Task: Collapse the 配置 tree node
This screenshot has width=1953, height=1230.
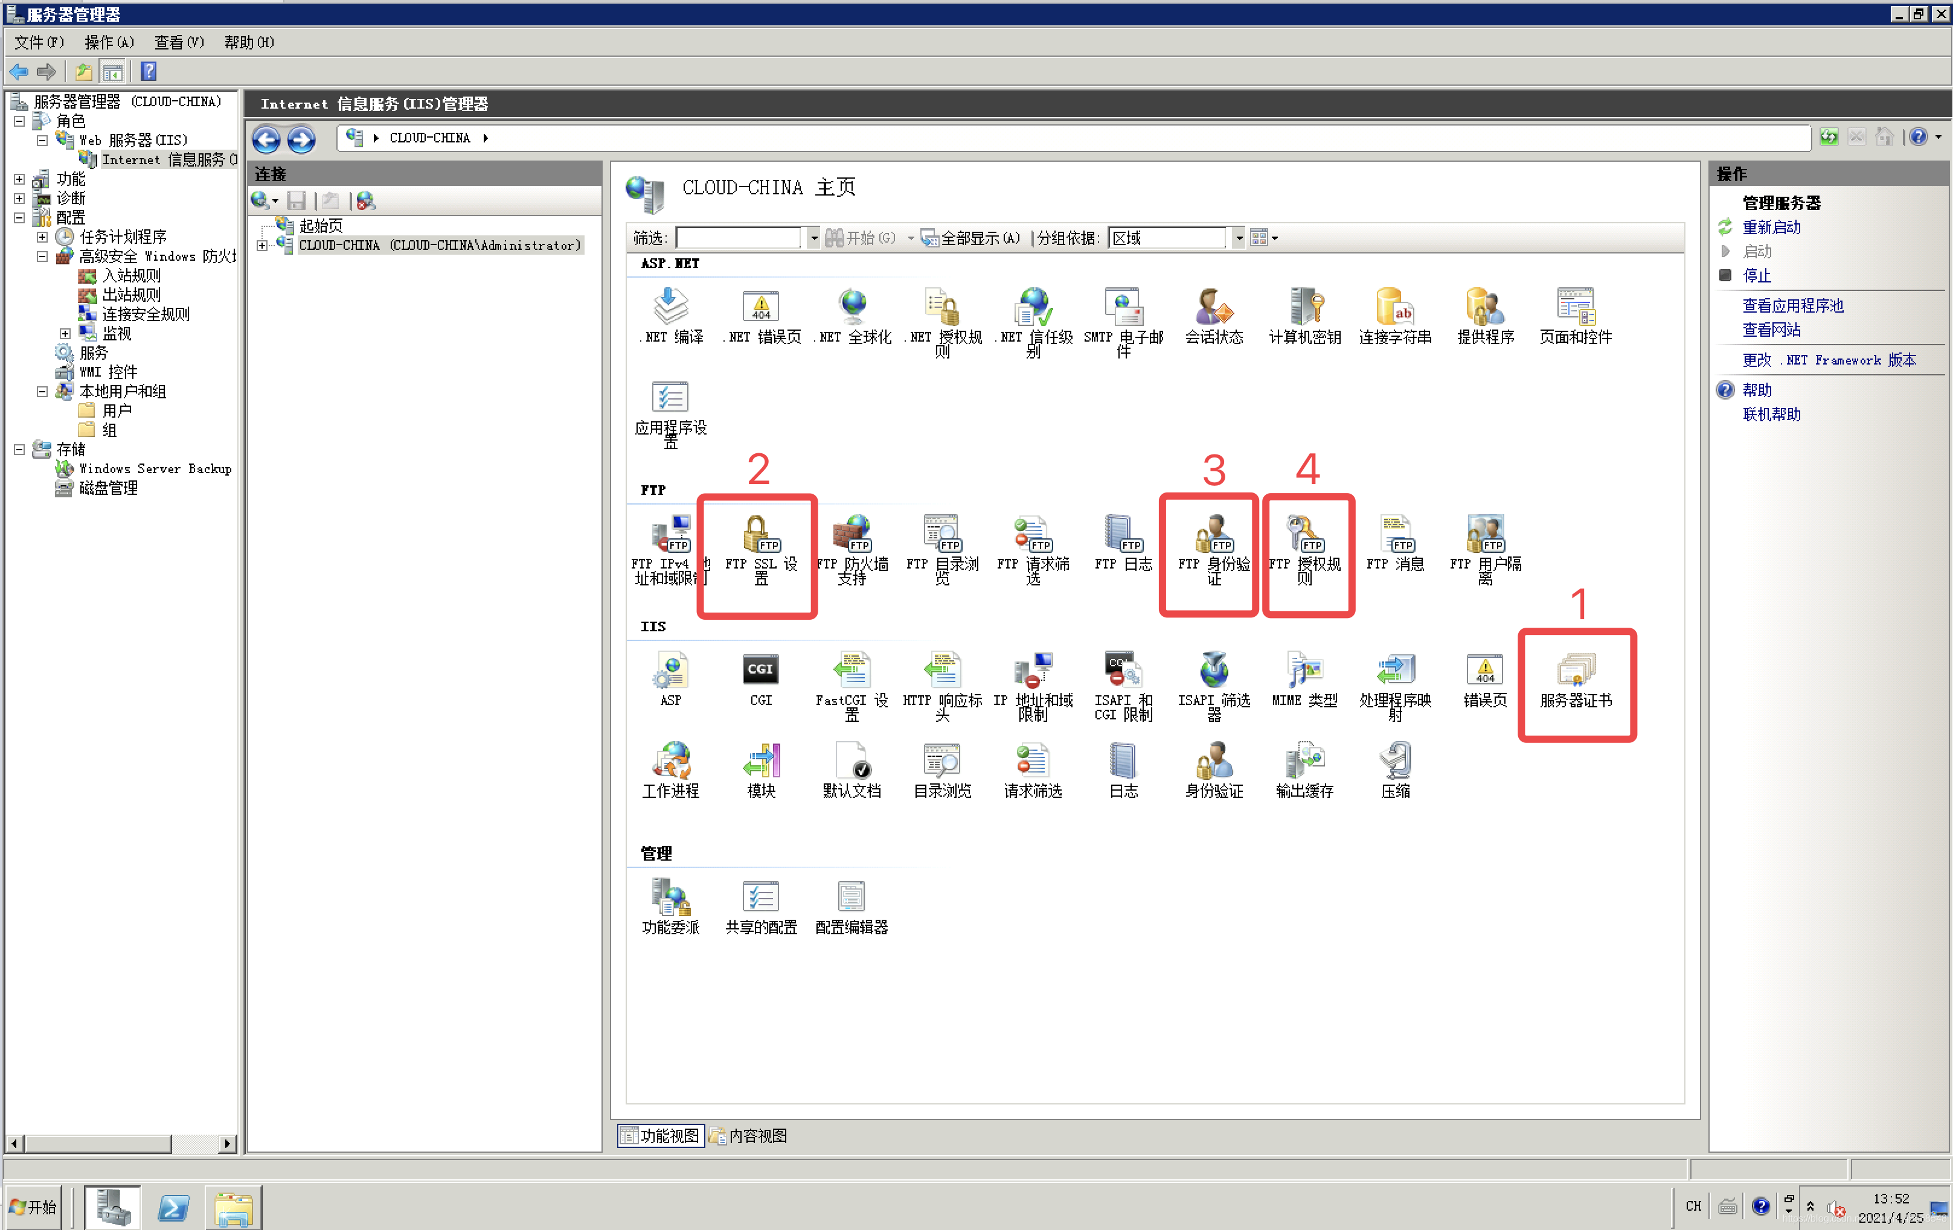Action: coord(19,217)
